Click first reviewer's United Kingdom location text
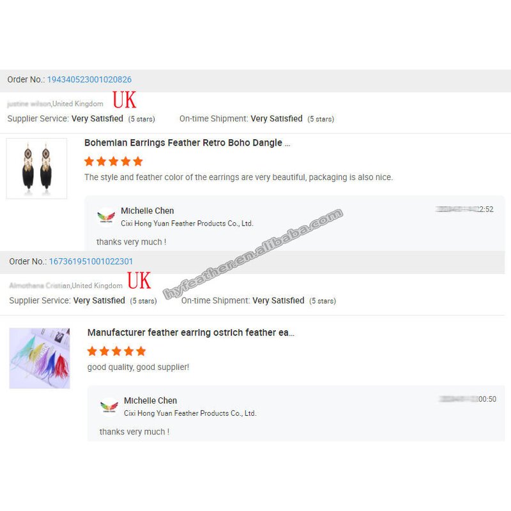Image resolution: width=511 pixels, height=511 pixels. pyautogui.click(x=77, y=103)
